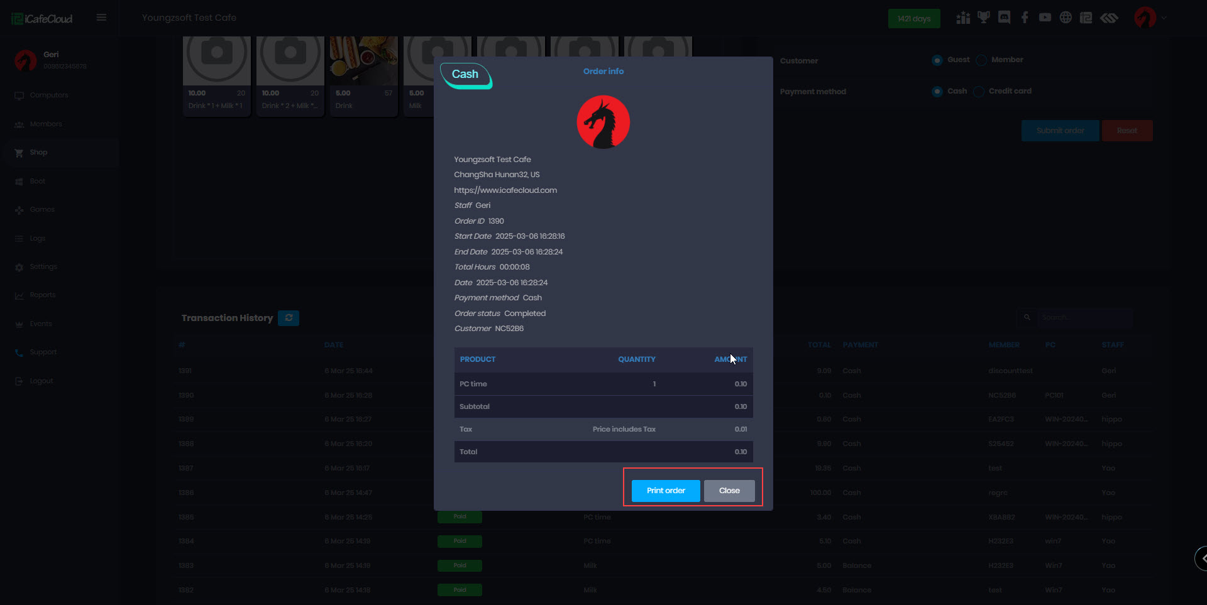
Task: Refresh the Transaction History list
Action: 289,318
